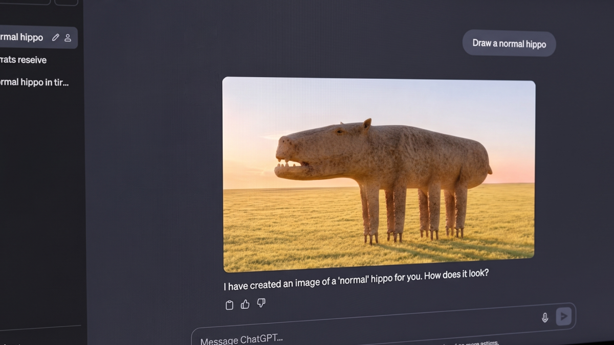Click the profile icon beside the chat title
614x345 pixels.
(67, 37)
